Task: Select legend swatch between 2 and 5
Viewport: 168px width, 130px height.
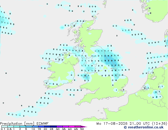Action: coord(23,127)
